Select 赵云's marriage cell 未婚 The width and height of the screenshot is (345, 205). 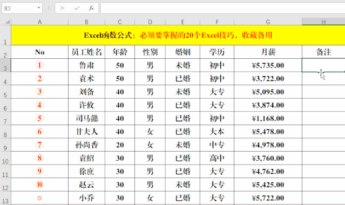[x=182, y=184]
